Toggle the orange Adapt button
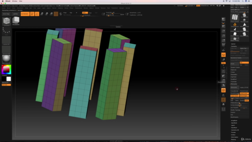The height and width of the screenshot is (142, 252). [246, 101]
